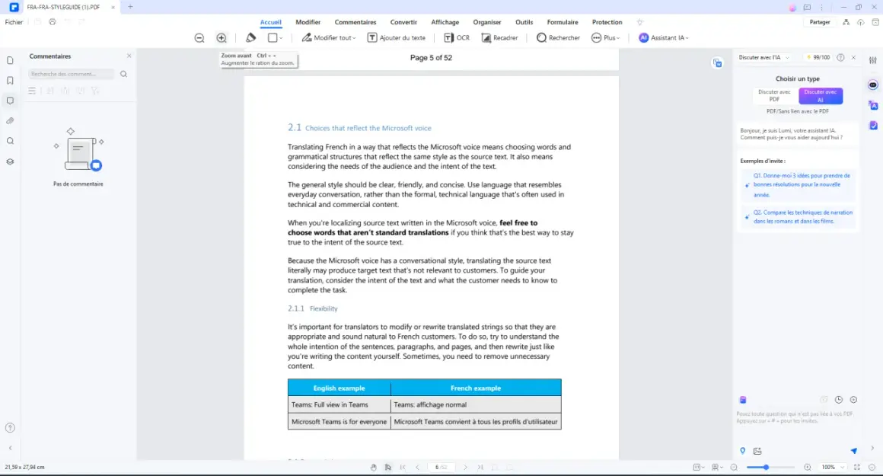This screenshot has height=476, width=883.
Task: Open the shape rectangle tool dropdown
Action: pyautogui.click(x=276, y=38)
